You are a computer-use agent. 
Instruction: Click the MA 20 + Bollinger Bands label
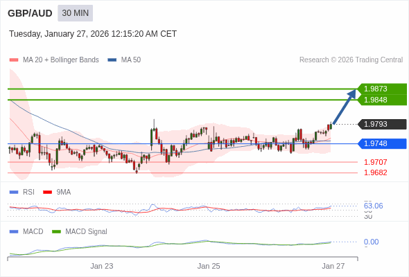(61, 60)
